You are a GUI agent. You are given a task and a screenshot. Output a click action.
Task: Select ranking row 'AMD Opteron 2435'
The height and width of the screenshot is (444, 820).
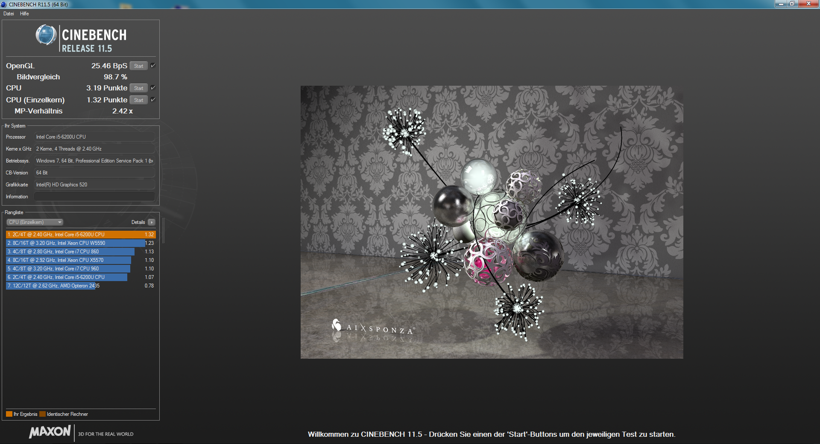(x=81, y=286)
